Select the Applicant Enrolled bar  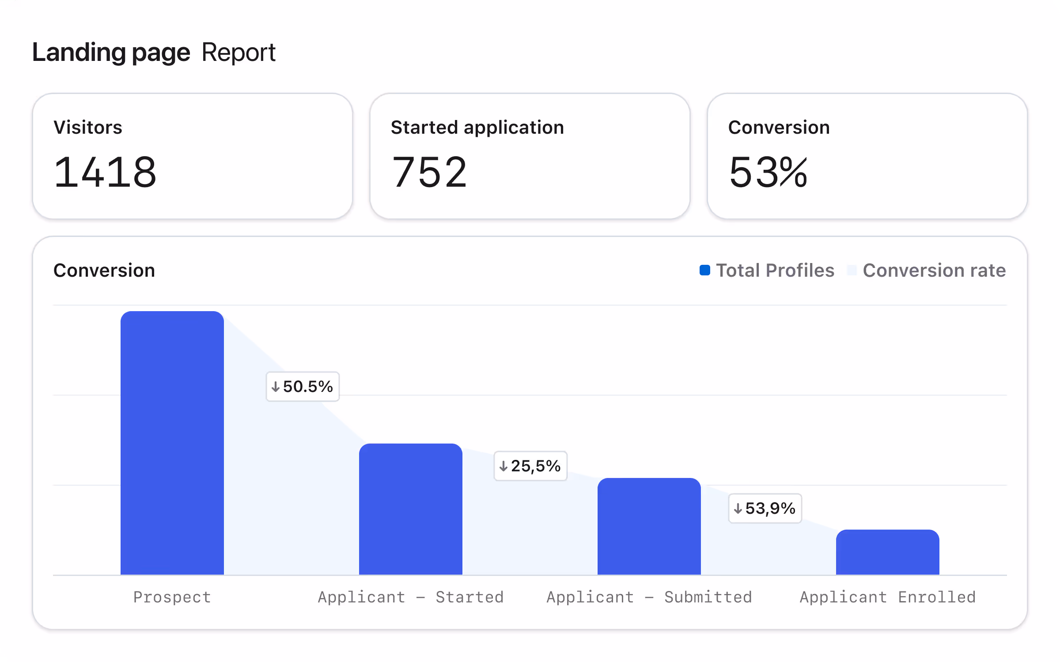point(887,552)
